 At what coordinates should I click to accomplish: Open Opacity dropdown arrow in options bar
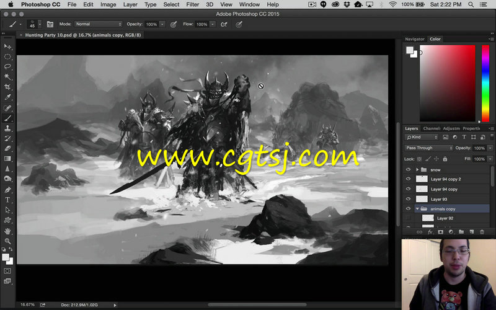pyautogui.click(x=162, y=24)
